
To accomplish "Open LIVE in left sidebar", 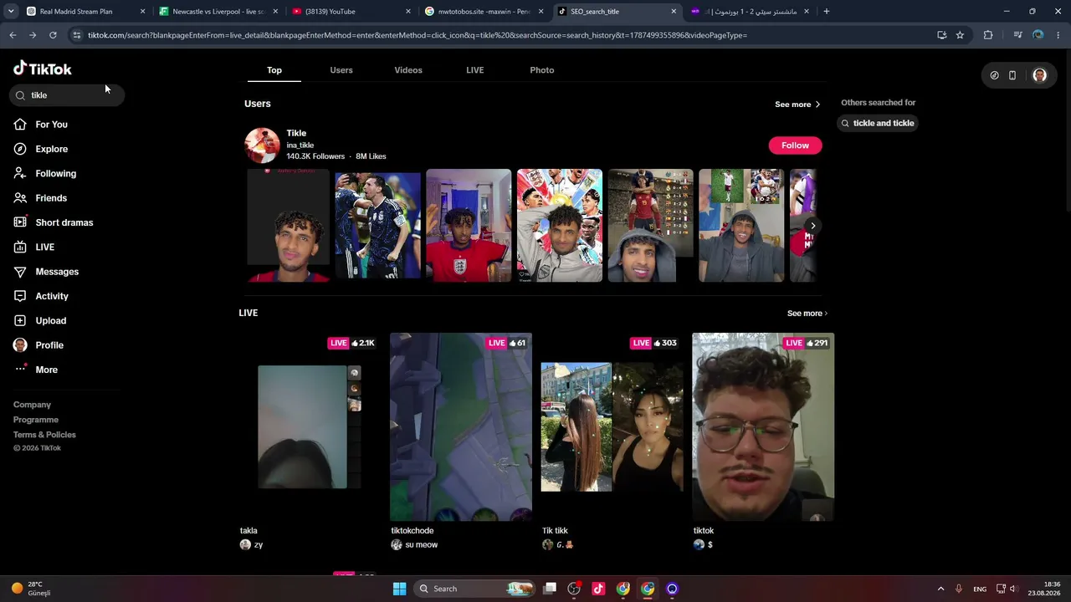I will coord(44,247).
